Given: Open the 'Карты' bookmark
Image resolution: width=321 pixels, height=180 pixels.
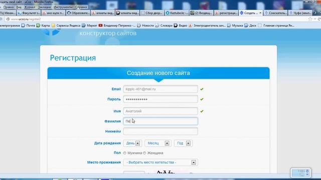Looking at the screenshot, I should [43, 25].
